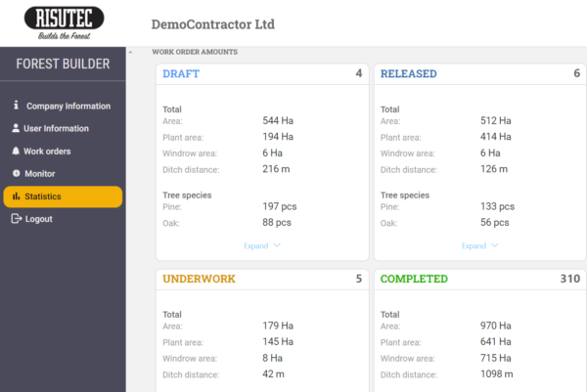Click the DemoContractor Ltd company title
The image size is (587, 392).
coord(213,23)
